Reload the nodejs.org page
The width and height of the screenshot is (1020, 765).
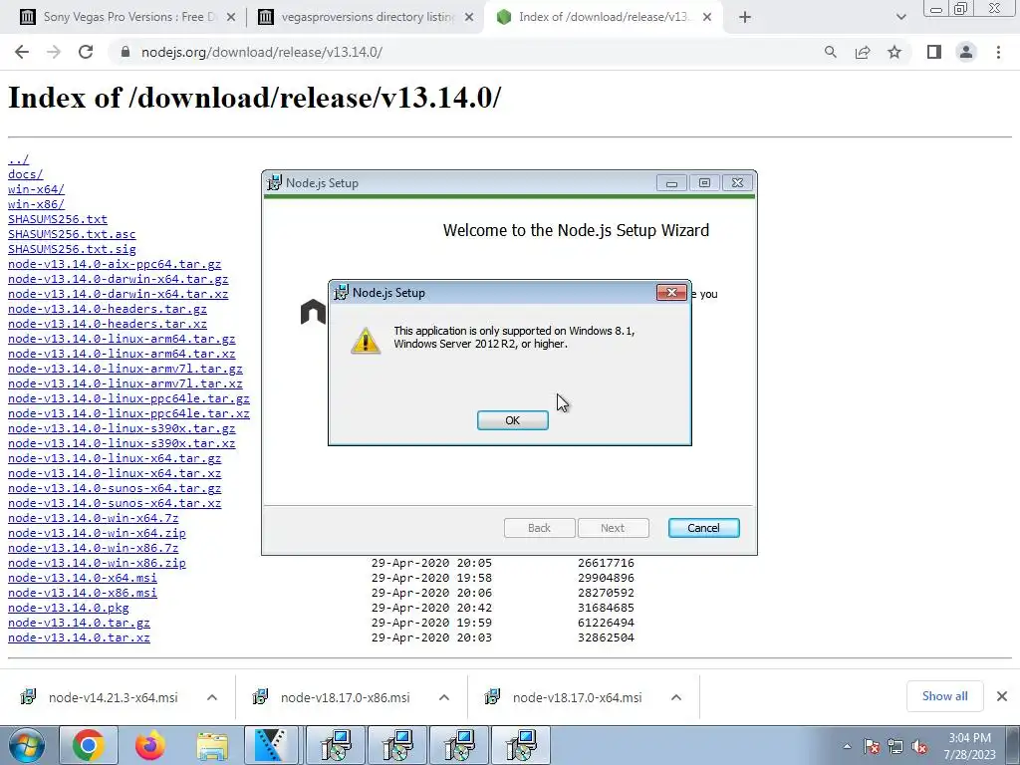pyautogui.click(x=86, y=52)
